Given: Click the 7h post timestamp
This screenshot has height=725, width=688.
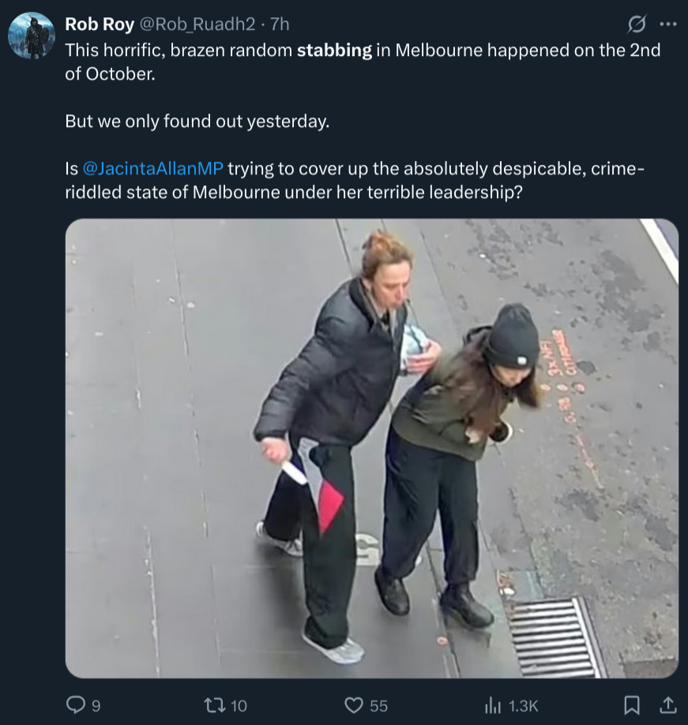Looking at the screenshot, I should (280, 24).
